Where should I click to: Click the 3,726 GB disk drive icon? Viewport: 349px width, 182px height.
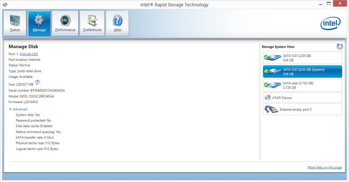[272, 85]
